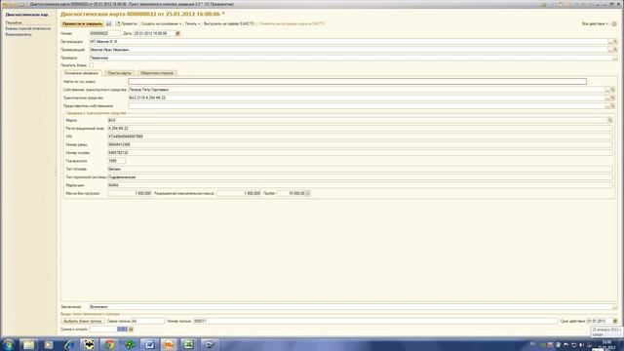Open lookup magnifier for Организация field
The height and width of the screenshot is (351, 624).
(615, 42)
